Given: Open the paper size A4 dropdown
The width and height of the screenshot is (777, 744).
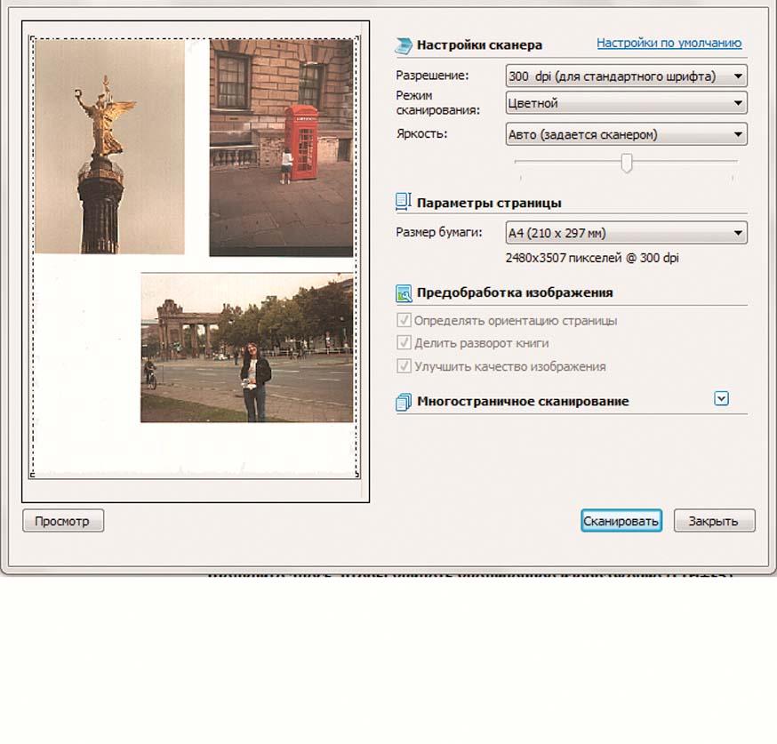Looking at the screenshot, I should coord(625,234).
